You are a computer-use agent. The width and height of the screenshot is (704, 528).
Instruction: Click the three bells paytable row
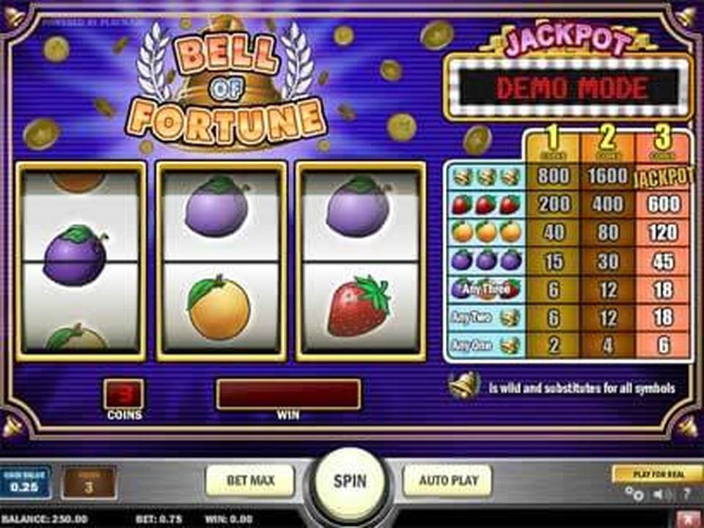click(x=567, y=177)
